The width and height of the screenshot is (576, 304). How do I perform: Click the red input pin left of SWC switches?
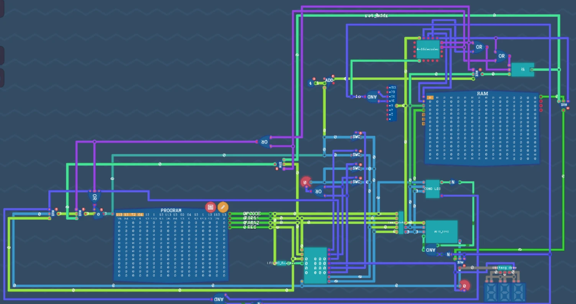point(305,182)
